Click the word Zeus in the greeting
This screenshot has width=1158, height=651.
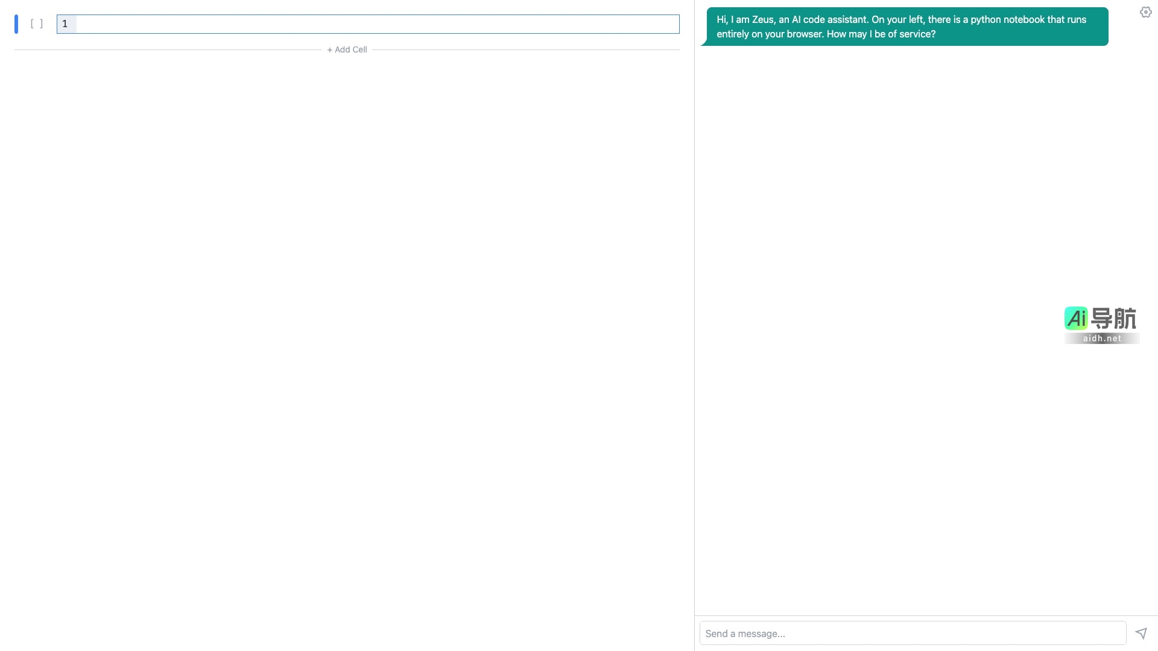(762, 20)
